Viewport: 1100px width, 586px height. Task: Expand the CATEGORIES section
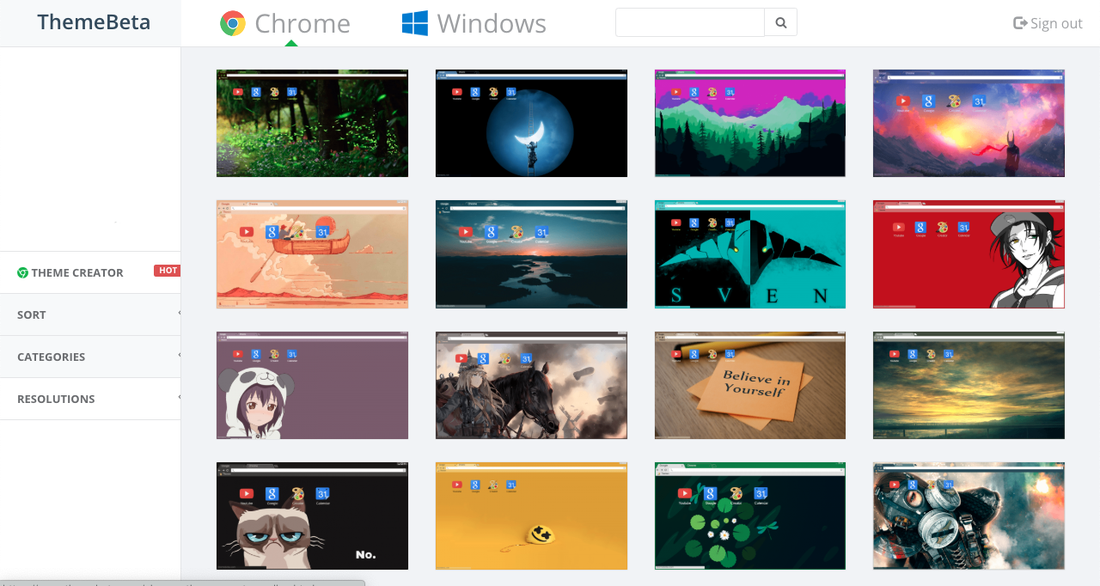[90, 357]
